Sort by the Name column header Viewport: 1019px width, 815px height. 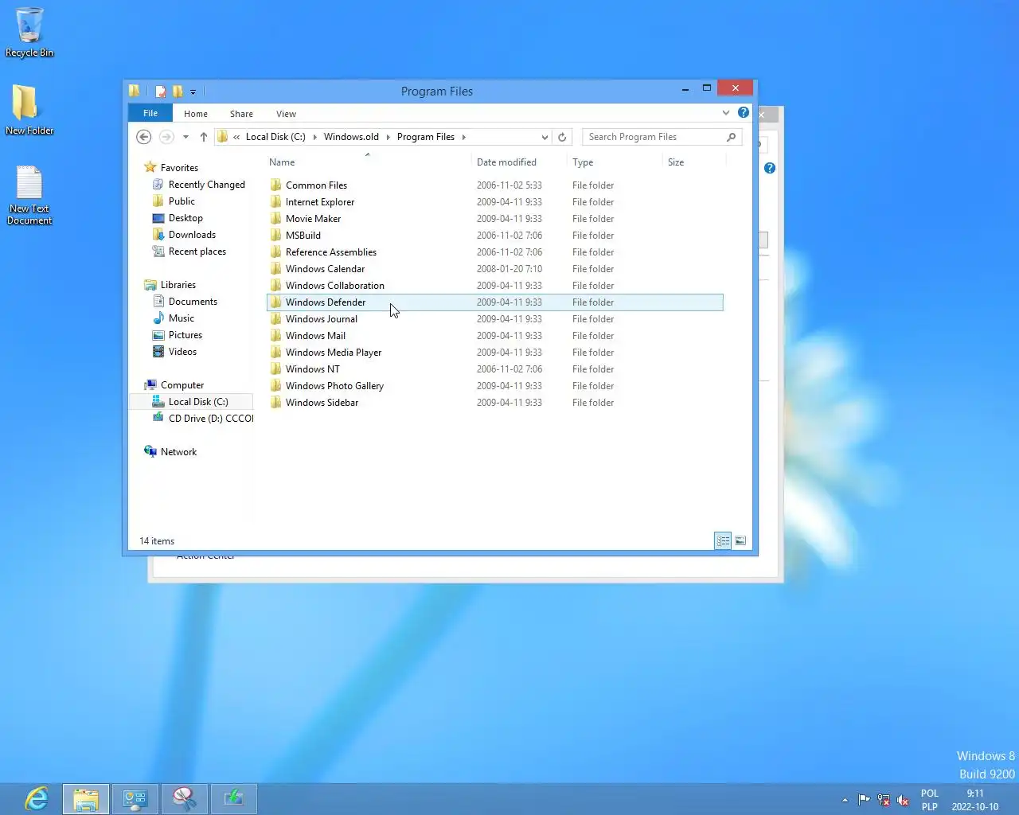[x=367, y=162]
